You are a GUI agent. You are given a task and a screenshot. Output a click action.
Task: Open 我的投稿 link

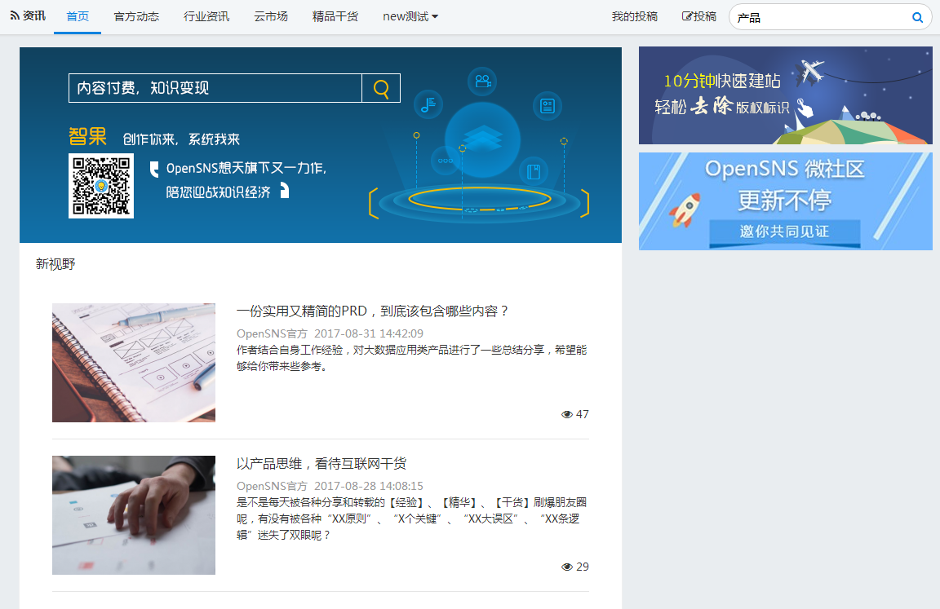[634, 17]
